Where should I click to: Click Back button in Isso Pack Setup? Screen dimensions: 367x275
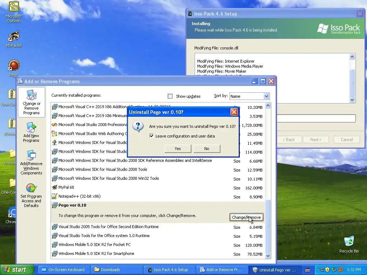[289, 140]
